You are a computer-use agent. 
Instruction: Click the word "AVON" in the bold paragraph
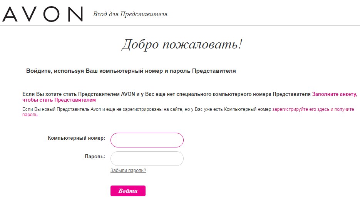(x=128, y=94)
